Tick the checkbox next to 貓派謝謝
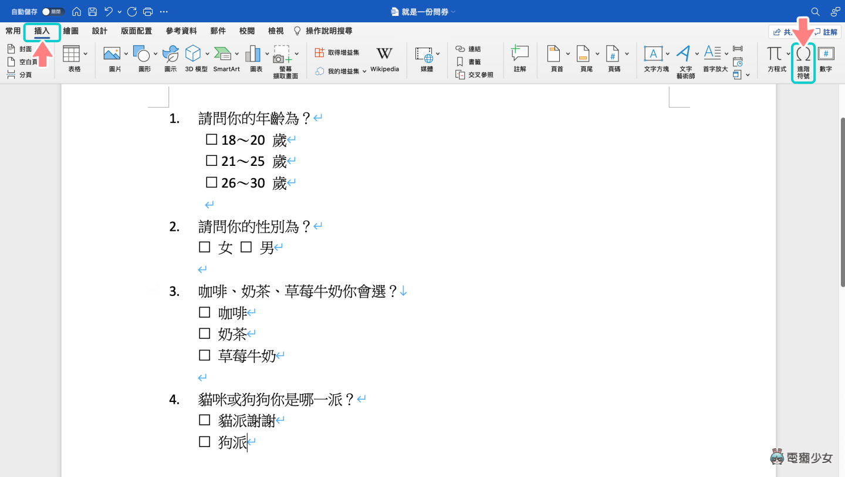 [x=204, y=419]
